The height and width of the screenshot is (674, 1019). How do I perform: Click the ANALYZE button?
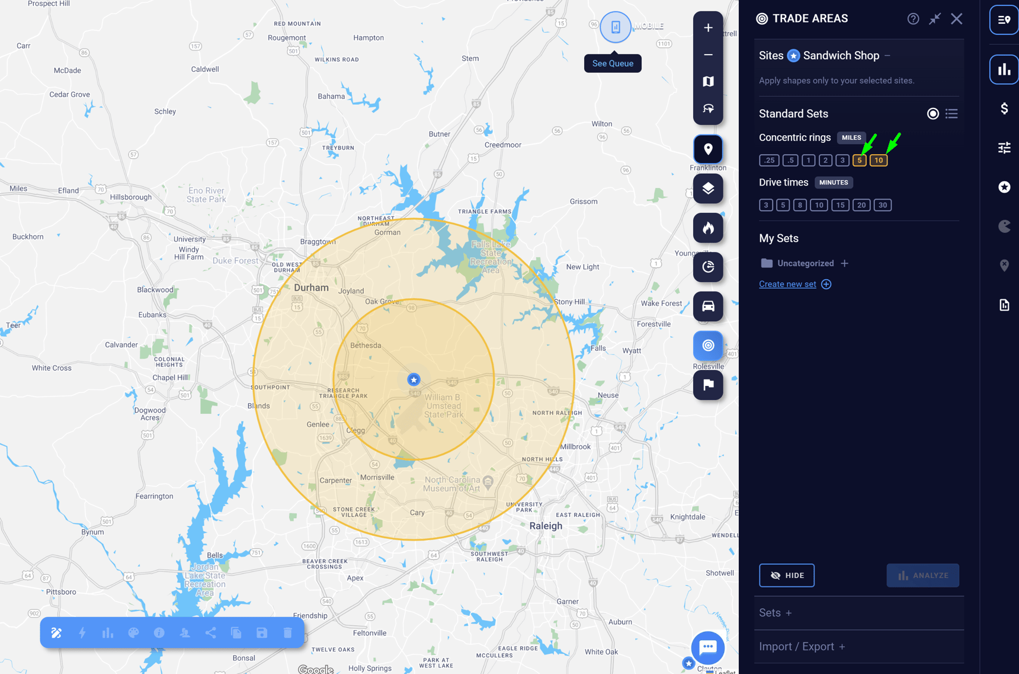pos(922,576)
